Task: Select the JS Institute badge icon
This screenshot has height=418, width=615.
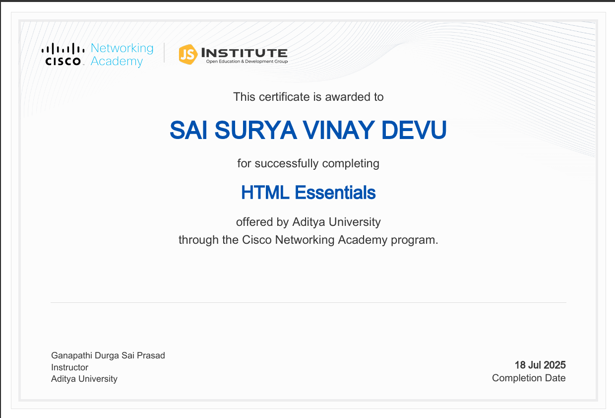Action: pyautogui.click(x=187, y=54)
